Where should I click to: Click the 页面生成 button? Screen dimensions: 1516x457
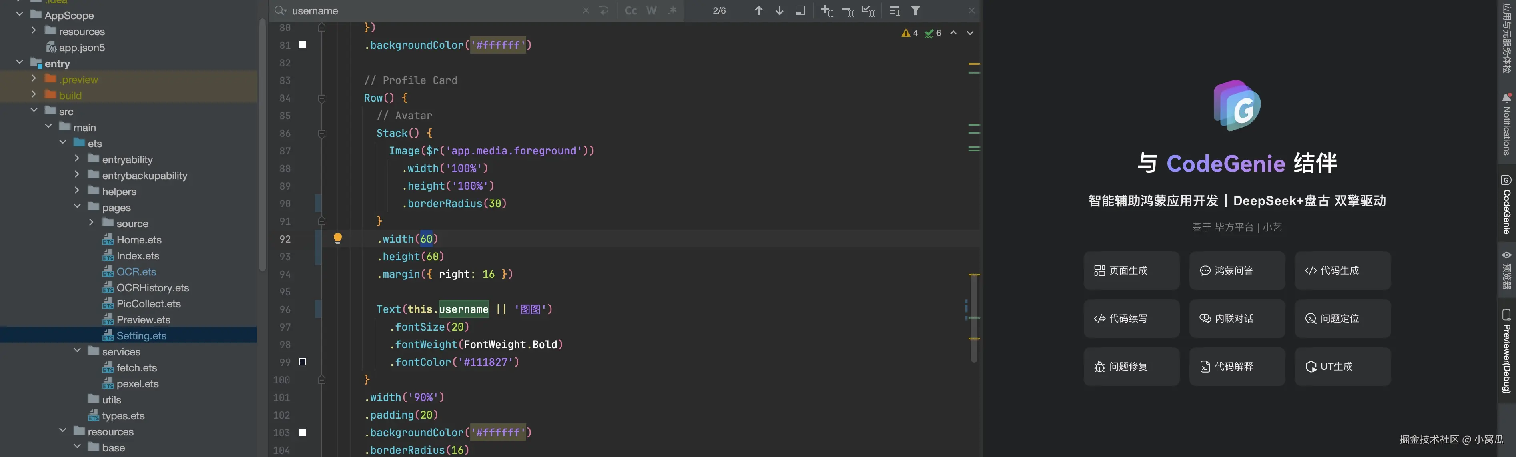point(1131,271)
